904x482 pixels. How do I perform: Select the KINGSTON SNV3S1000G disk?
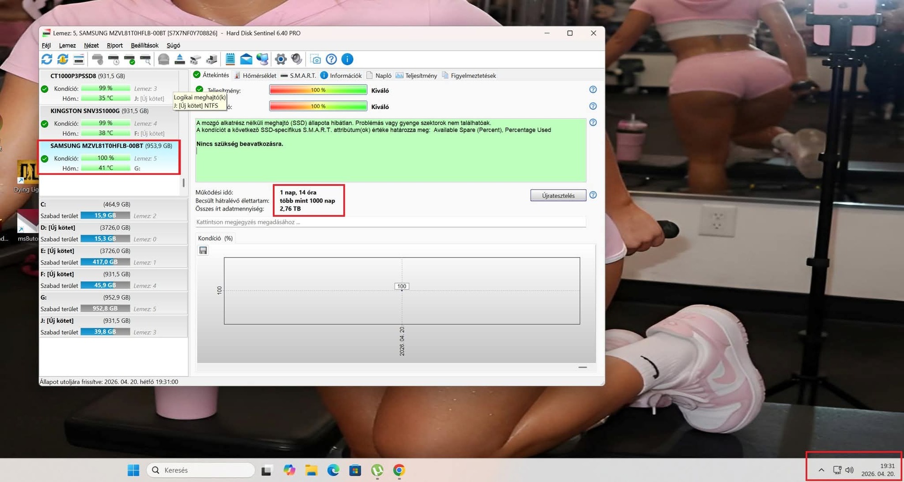(109, 122)
